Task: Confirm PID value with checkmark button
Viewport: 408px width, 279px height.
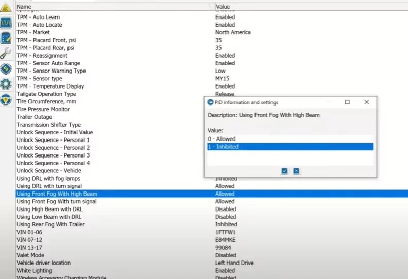Action: (x=284, y=171)
